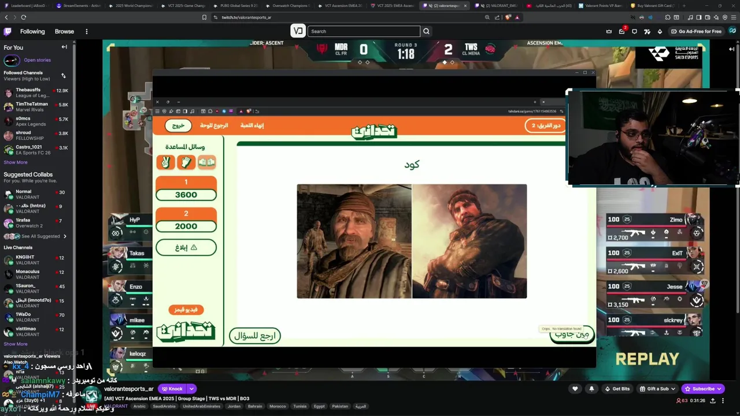Switch to the Buy Valorant Gift Card tab

tap(652, 6)
